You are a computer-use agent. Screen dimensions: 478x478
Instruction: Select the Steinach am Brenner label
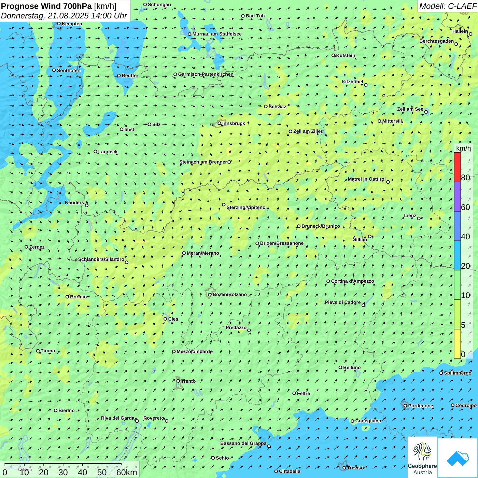tap(203, 162)
